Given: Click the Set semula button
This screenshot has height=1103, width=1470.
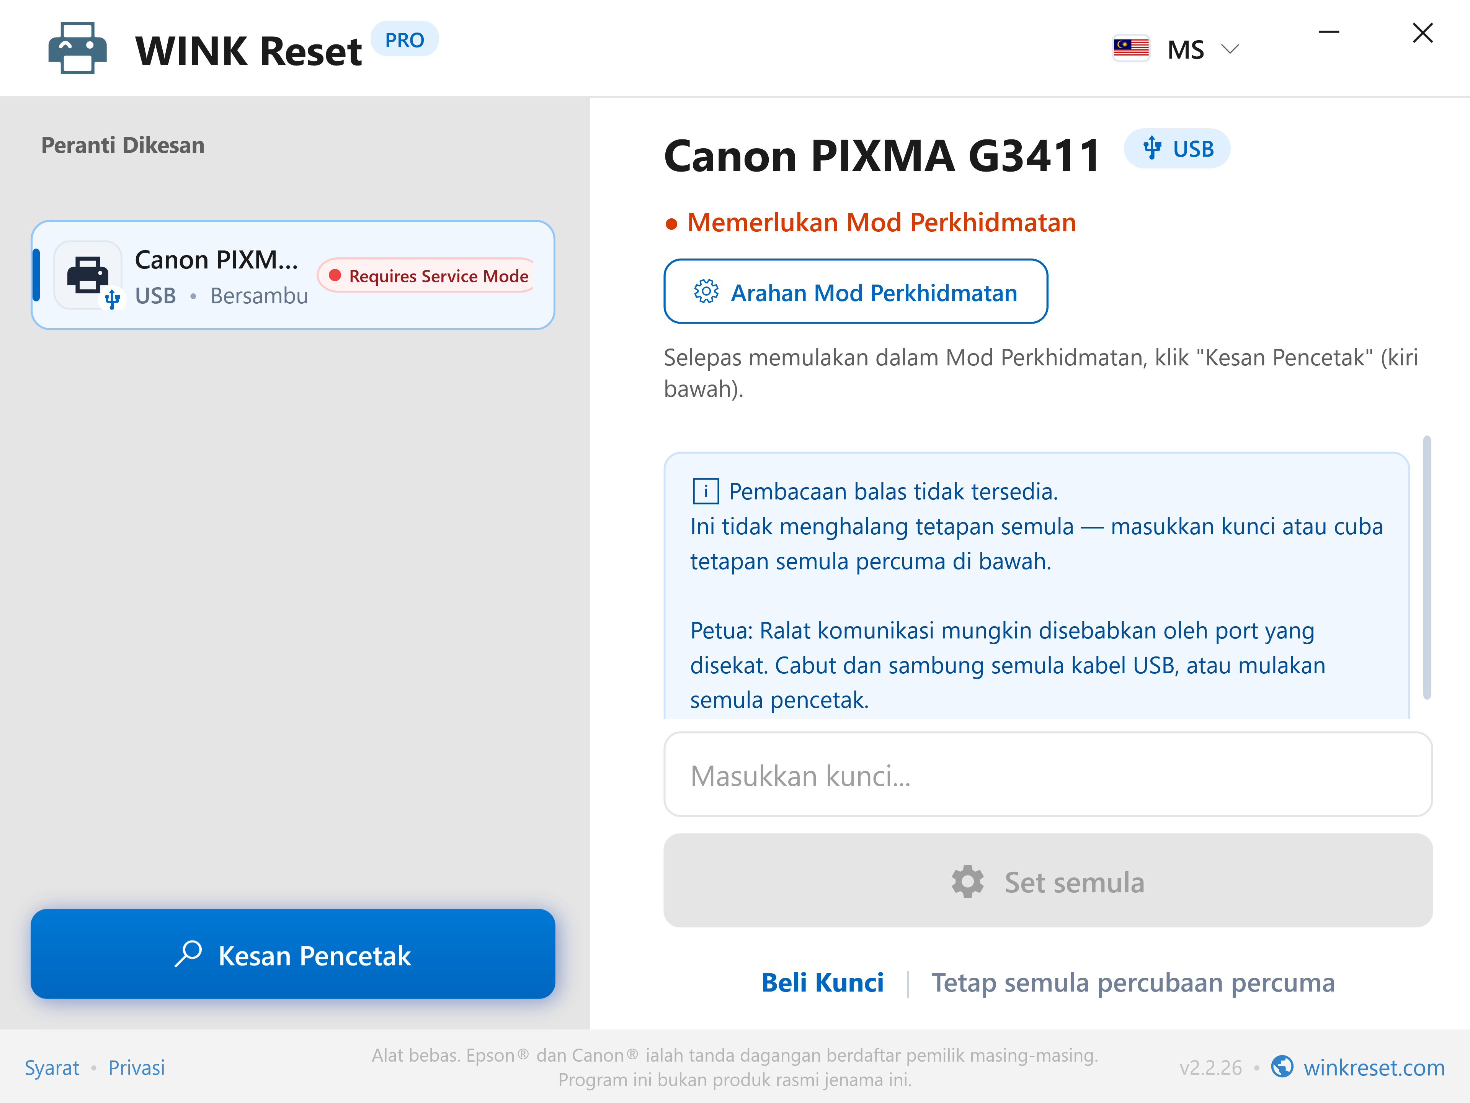Looking at the screenshot, I should click(1048, 881).
